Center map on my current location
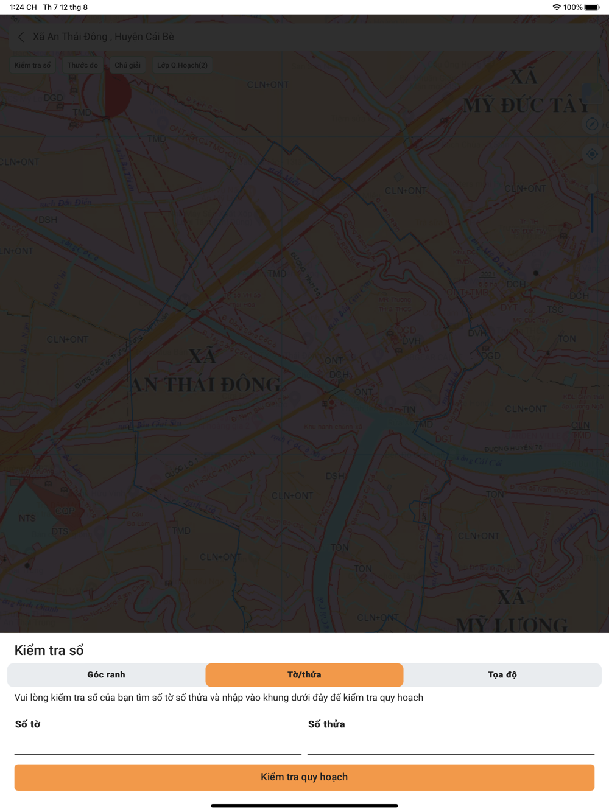The image size is (609, 812). (592, 154)
